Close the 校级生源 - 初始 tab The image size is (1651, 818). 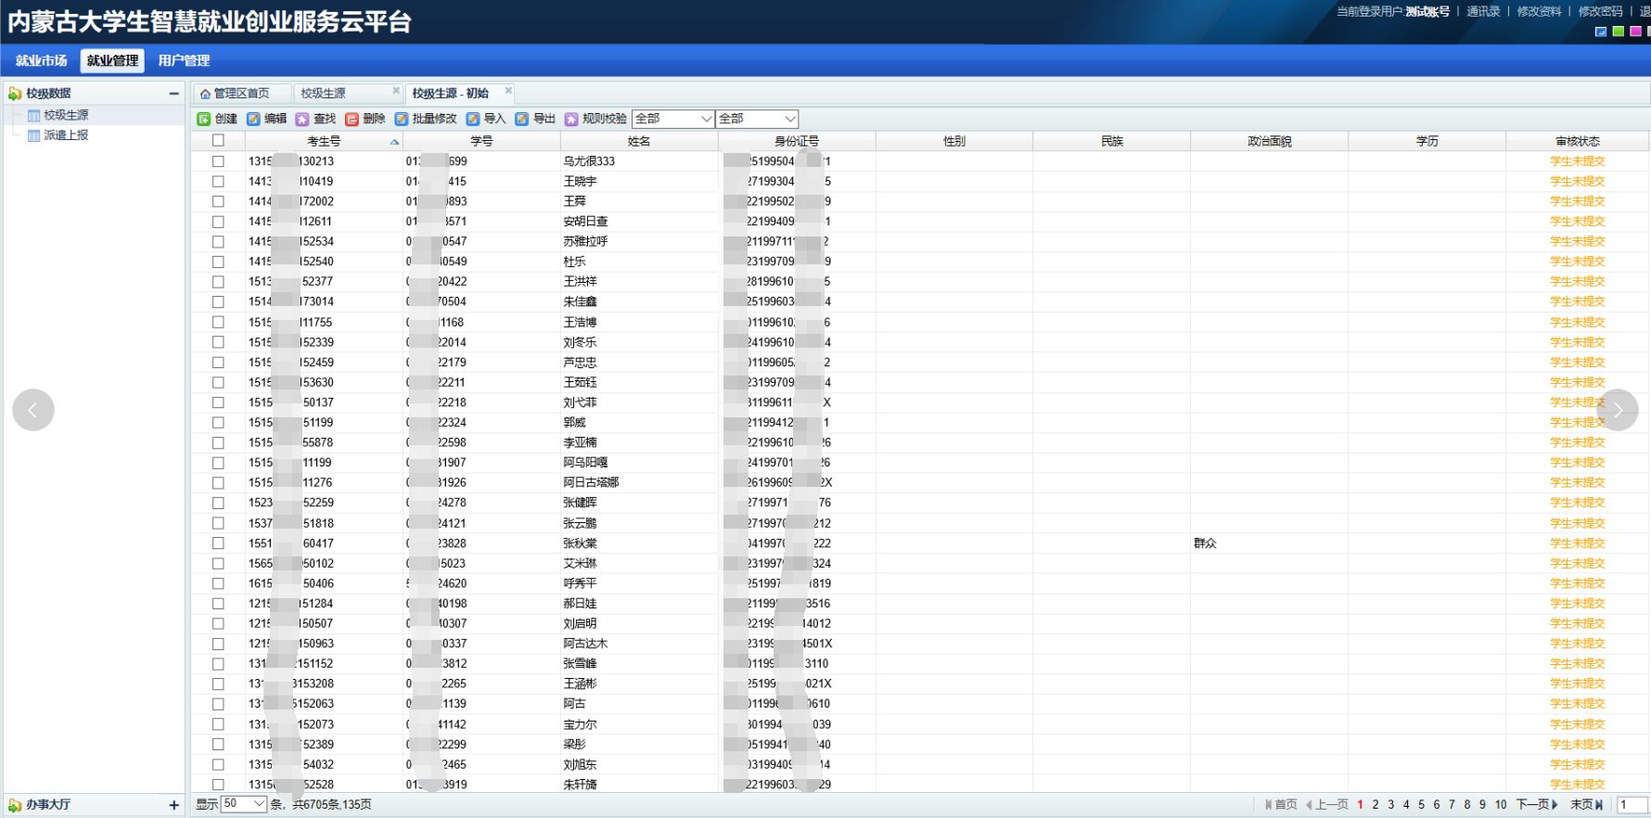(x=508, y=90)
